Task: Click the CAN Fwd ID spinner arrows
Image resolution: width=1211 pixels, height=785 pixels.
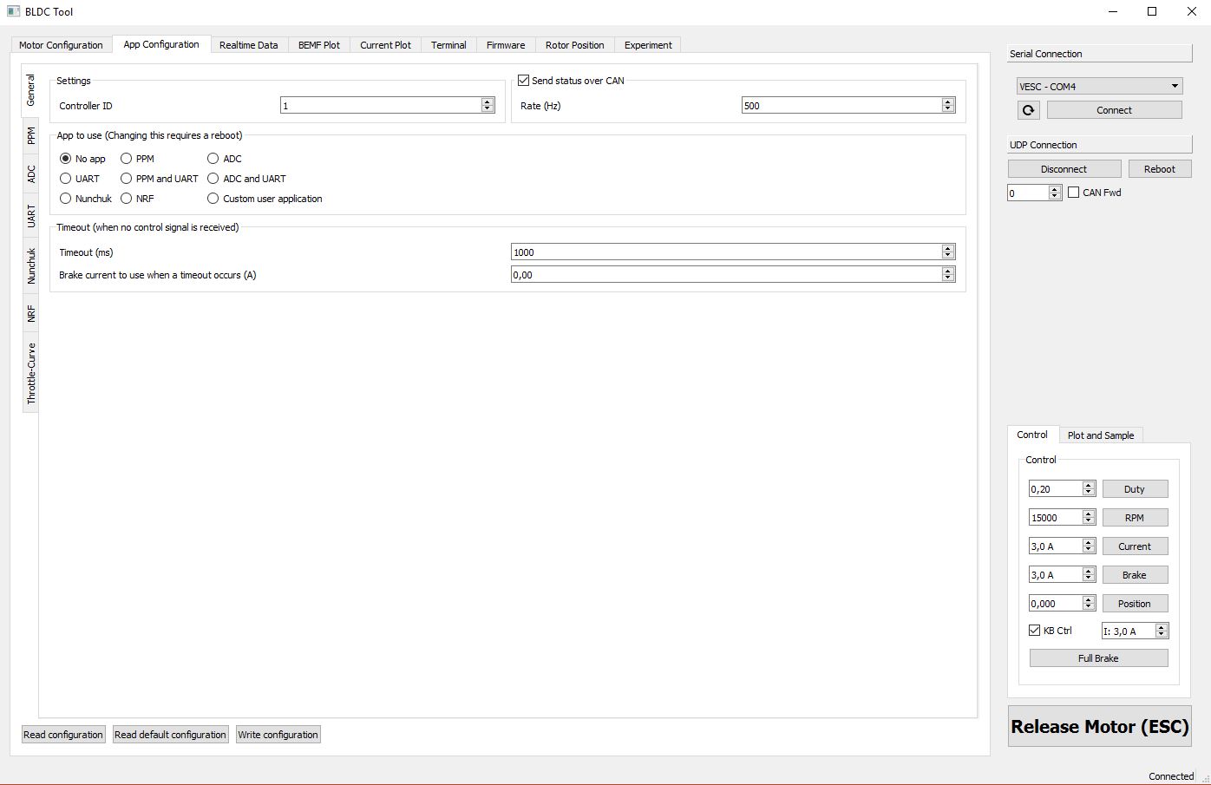Action: pos(1056,193)
